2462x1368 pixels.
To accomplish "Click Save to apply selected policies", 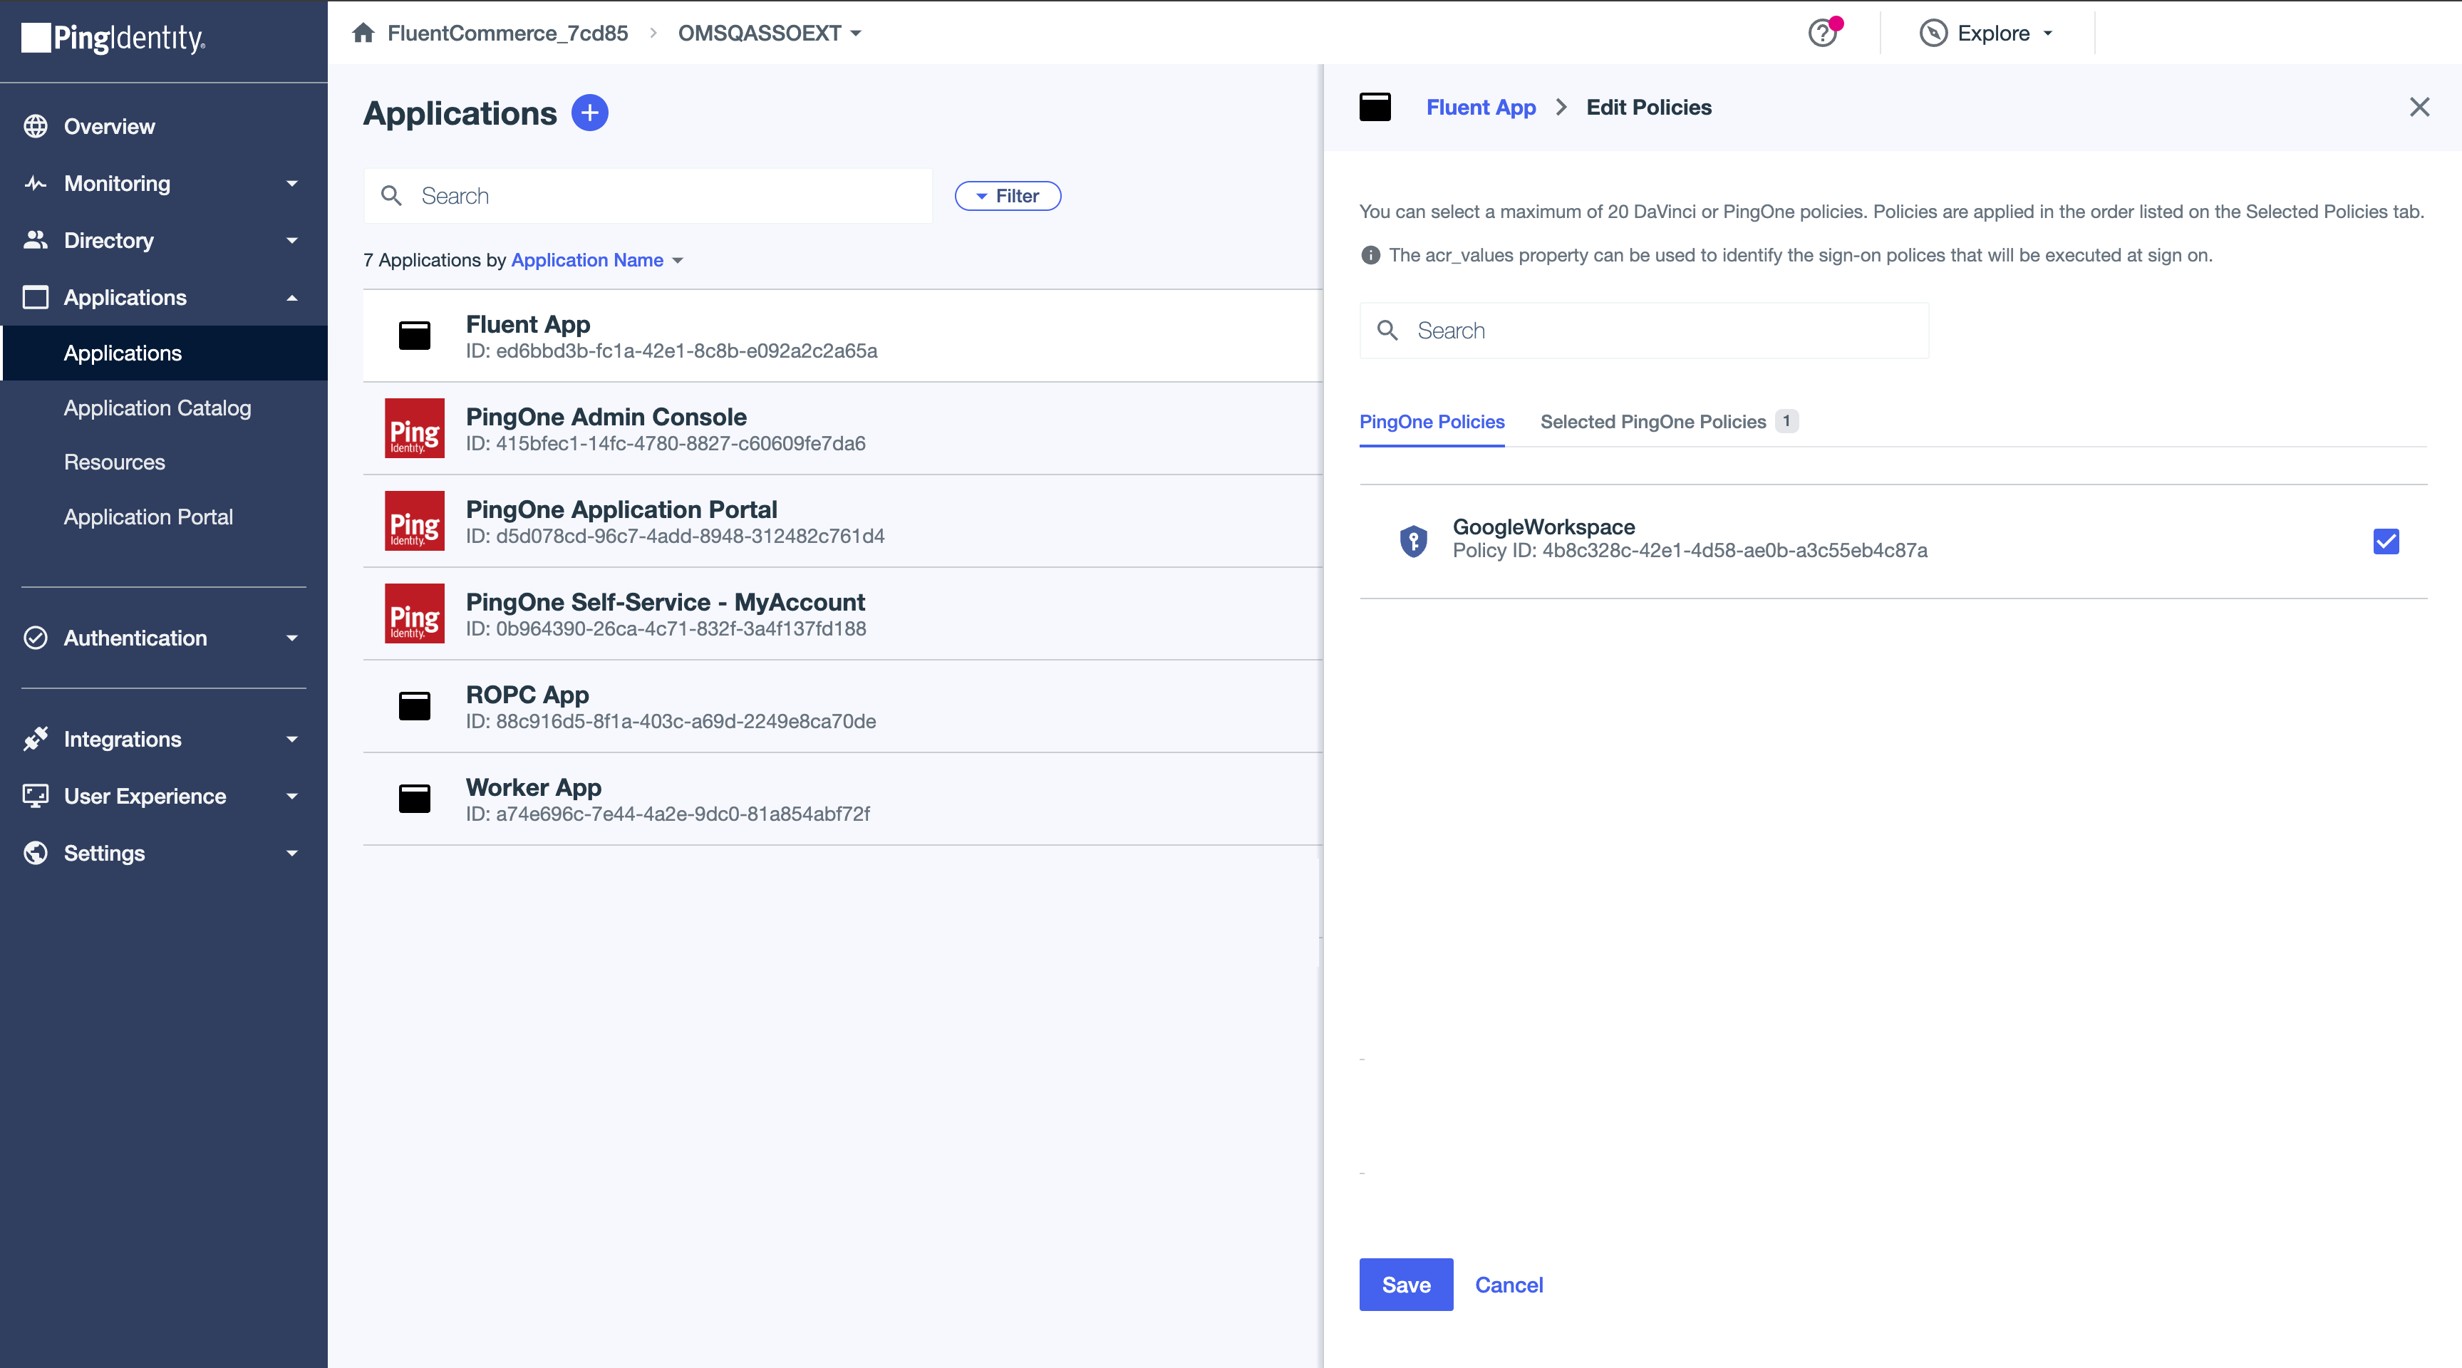I will pyautogui.click(x=1405, y=1284).
